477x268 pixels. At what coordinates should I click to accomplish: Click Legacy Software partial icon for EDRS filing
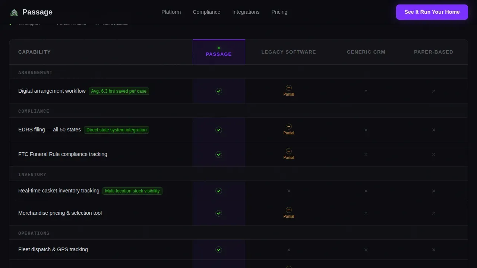289,127
